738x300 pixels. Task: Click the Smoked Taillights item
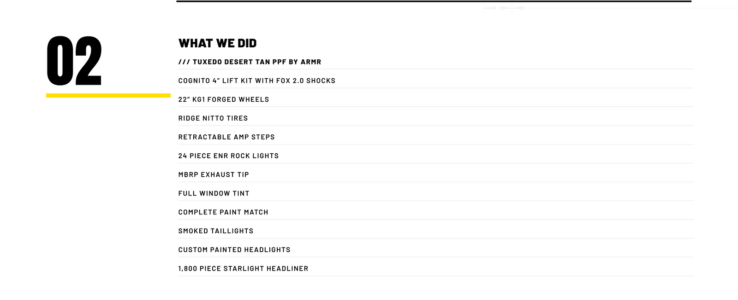(216, 231)
